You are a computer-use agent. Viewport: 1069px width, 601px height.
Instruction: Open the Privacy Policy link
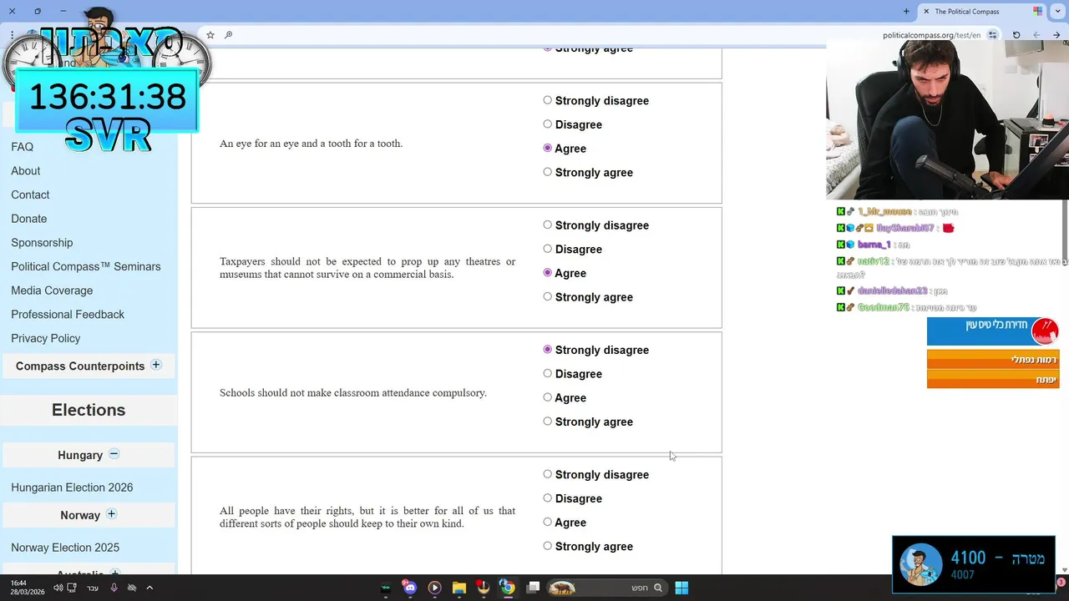[46, 338]
